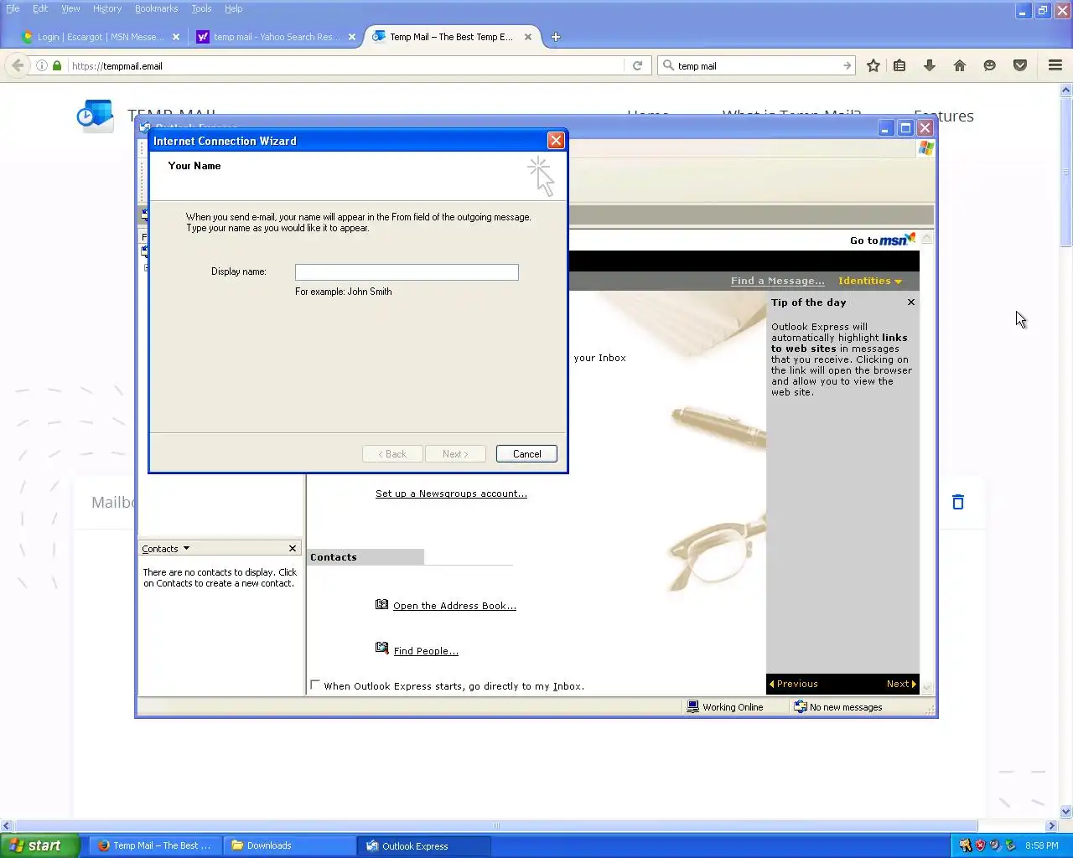Close the Tip of the day panel
The image size is (1073, 858).
tap(911, 302)
